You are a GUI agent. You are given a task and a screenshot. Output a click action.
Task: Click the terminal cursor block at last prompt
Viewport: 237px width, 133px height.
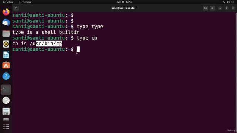point(78,49)
